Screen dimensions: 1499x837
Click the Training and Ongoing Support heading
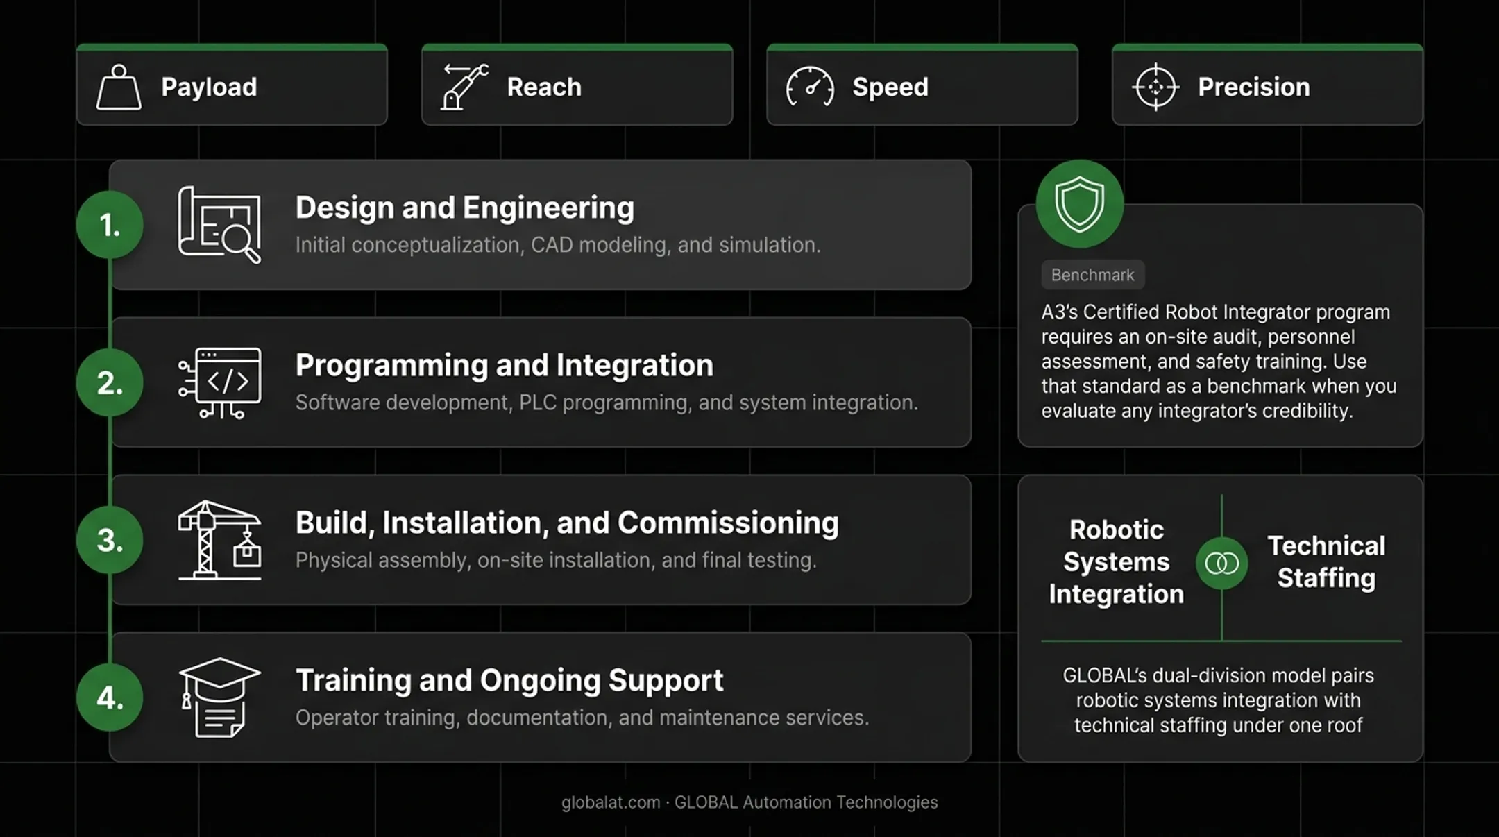tap(509, 680)
